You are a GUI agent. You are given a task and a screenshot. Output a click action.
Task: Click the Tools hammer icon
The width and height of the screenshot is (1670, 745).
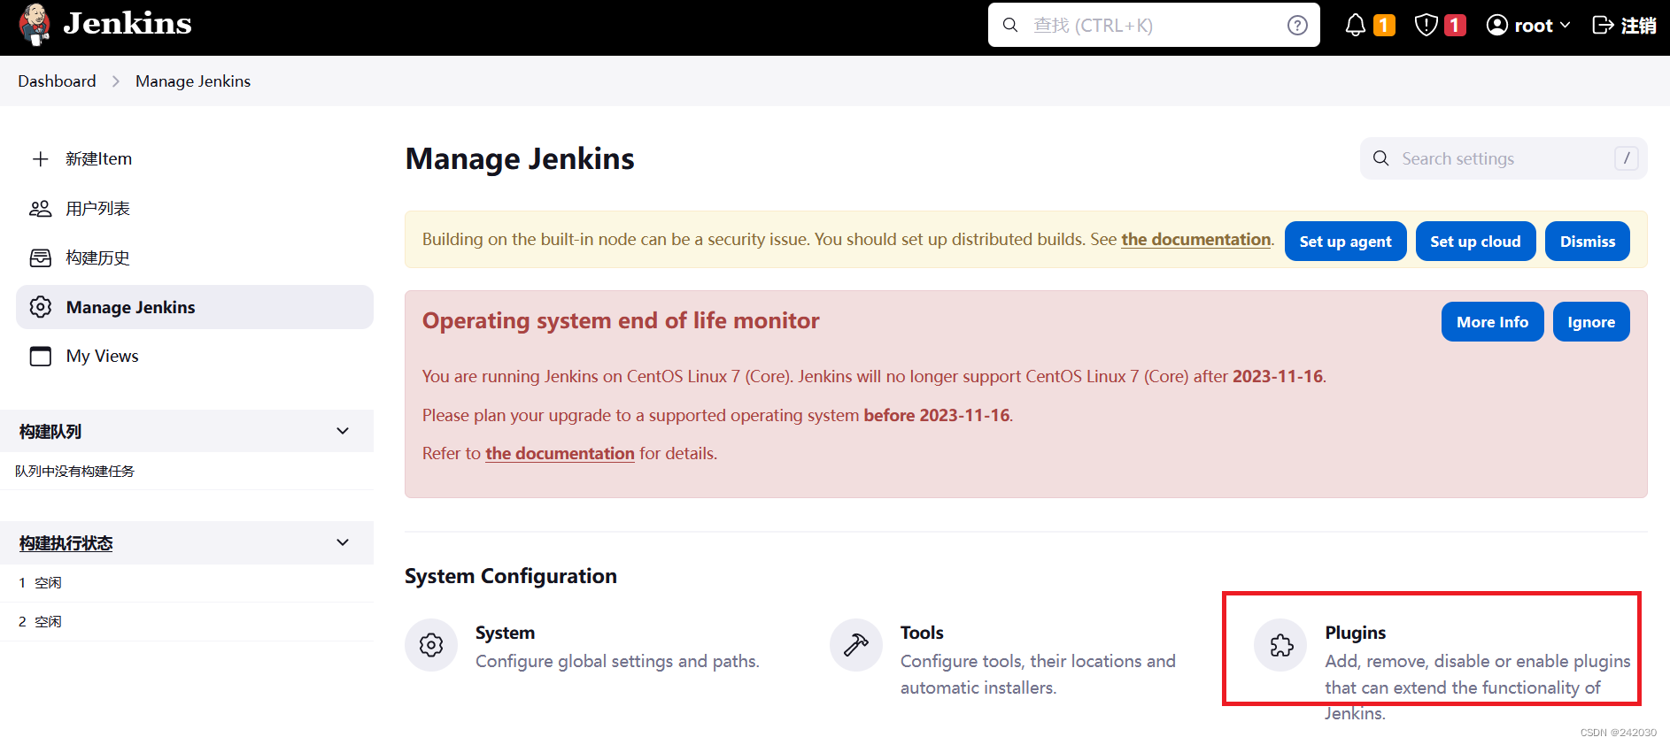(x=856, y=646)
